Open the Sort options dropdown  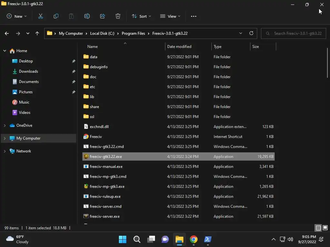(x=141, y=16)
